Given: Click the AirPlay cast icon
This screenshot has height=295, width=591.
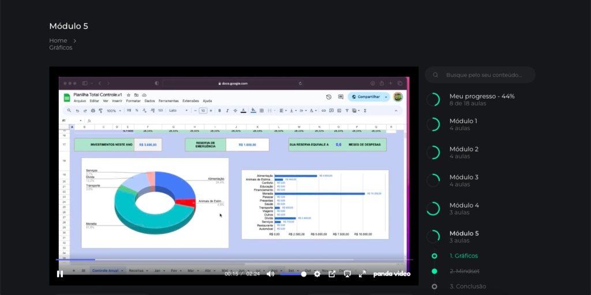Looking at the screenshot, I should (x=347, y=274).
